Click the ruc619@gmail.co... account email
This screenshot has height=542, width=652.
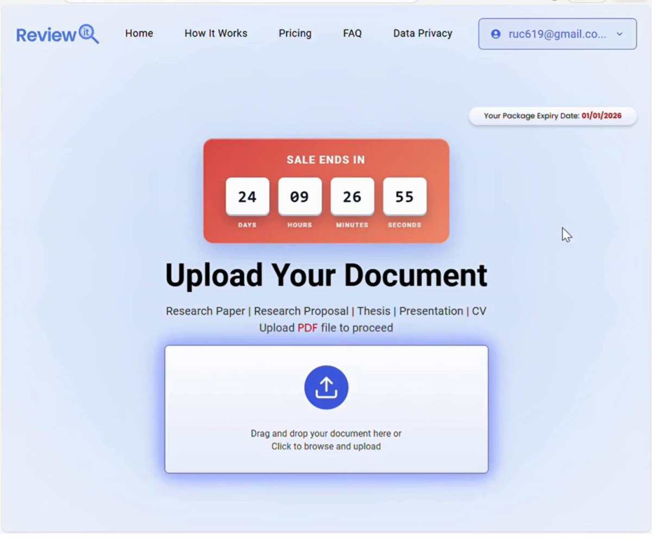(x=557, y=34)
